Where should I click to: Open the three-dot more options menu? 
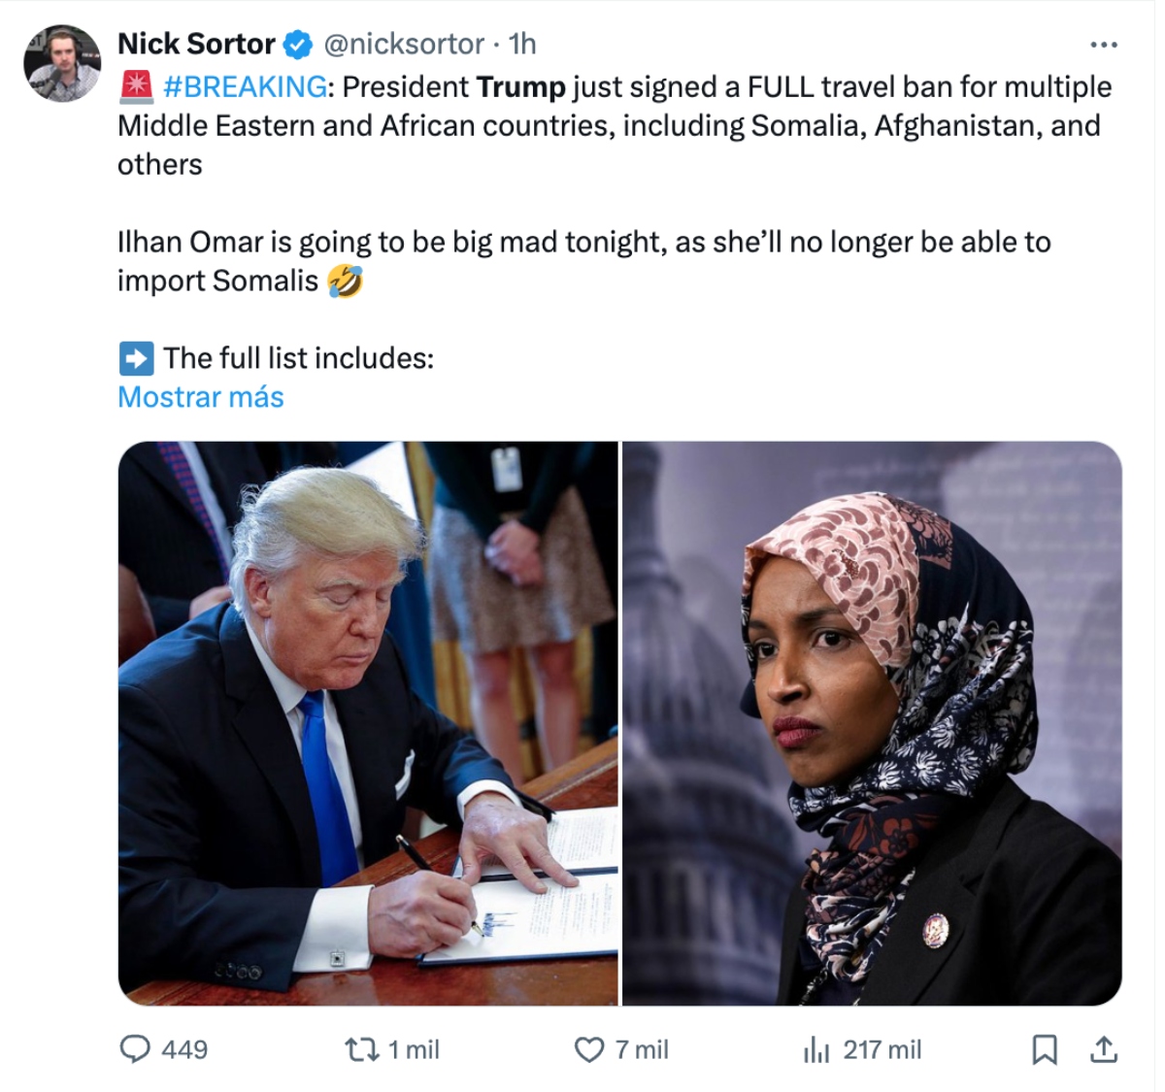1104,45
